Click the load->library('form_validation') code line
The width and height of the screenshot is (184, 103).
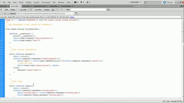point(33,38)
